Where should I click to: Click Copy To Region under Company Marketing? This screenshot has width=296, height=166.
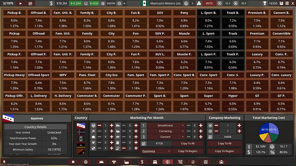(224, 151)
